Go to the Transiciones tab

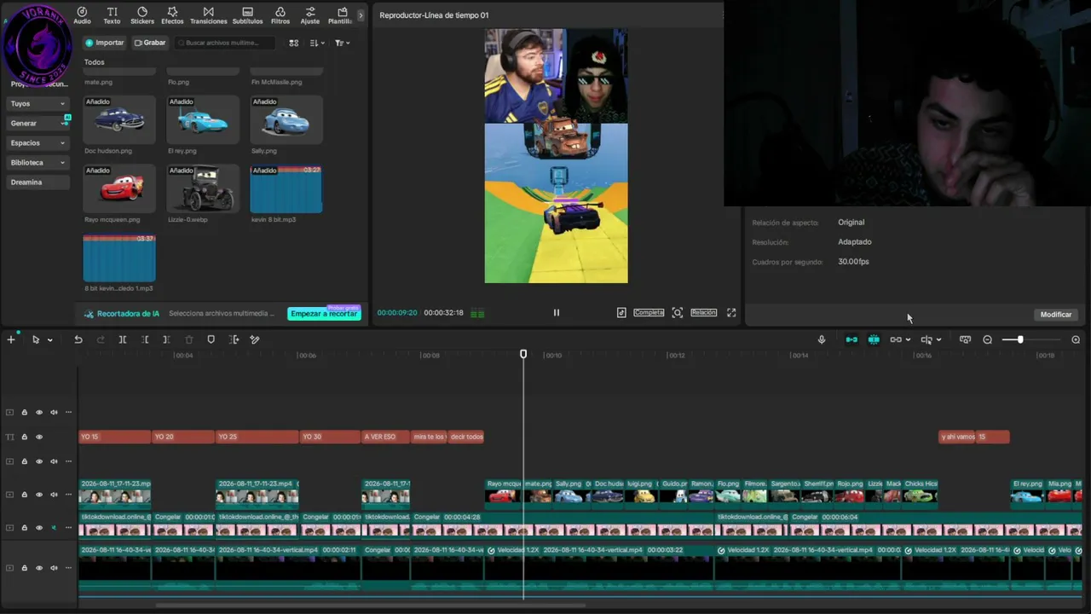pyautogui.click(x=208, y=15)
